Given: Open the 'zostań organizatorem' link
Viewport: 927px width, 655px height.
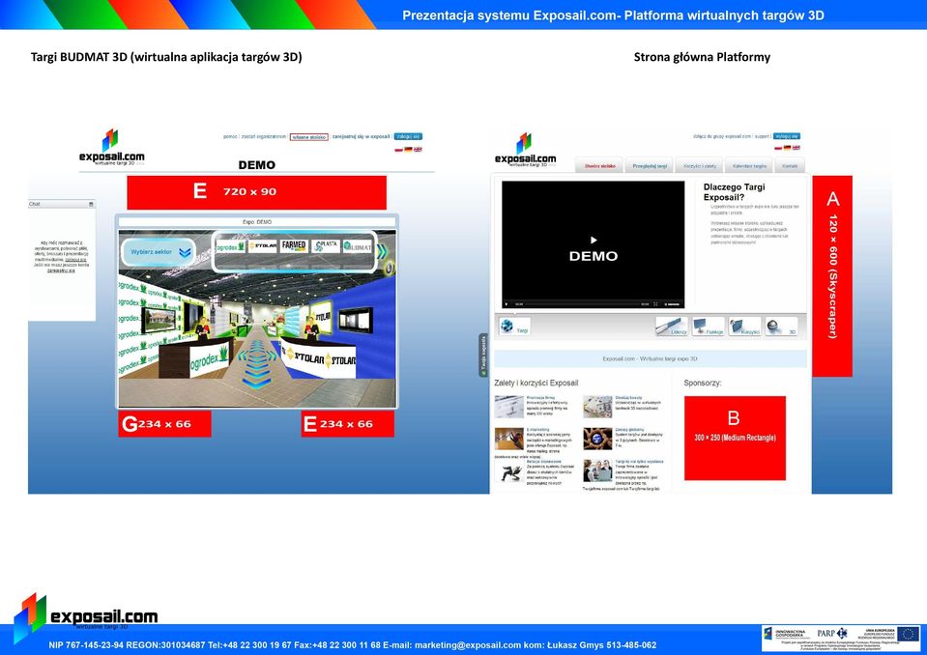Looking at the screenshot, I should coord(264,136).
